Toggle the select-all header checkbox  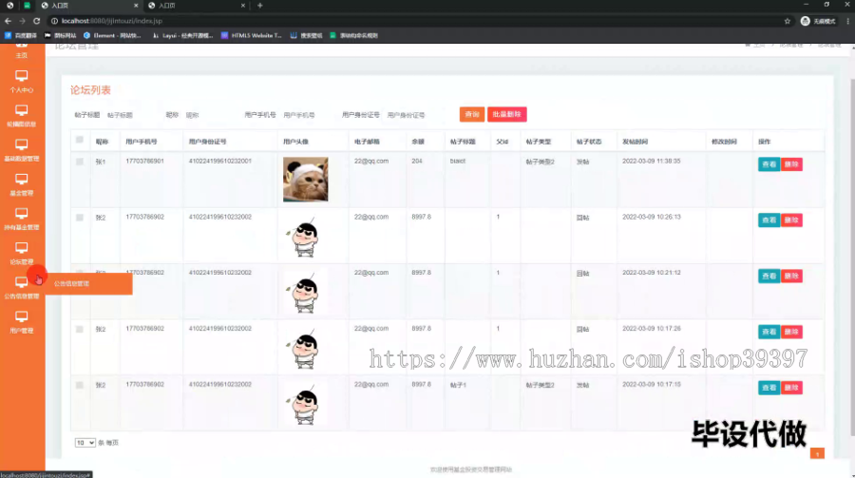point(80,140)
